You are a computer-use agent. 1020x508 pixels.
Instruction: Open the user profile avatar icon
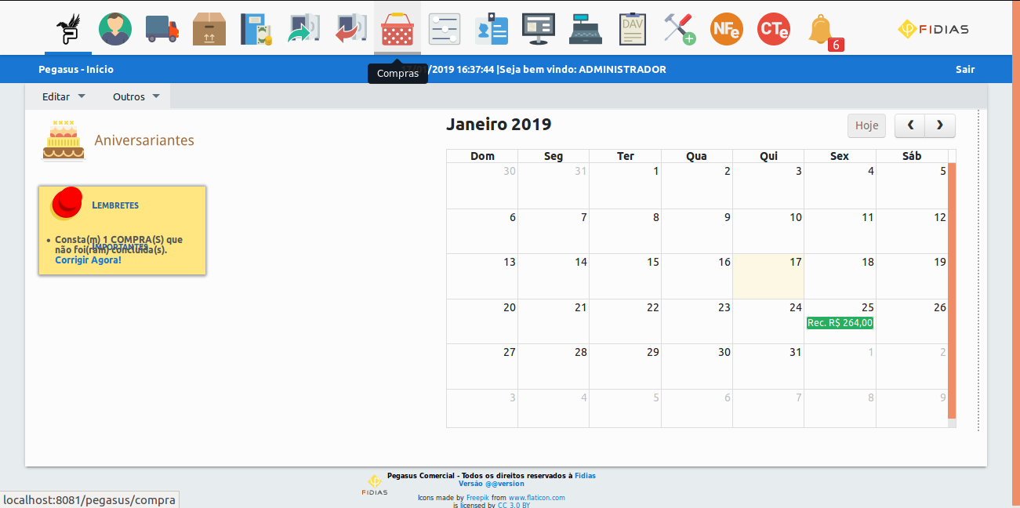[x=115, y=29]
